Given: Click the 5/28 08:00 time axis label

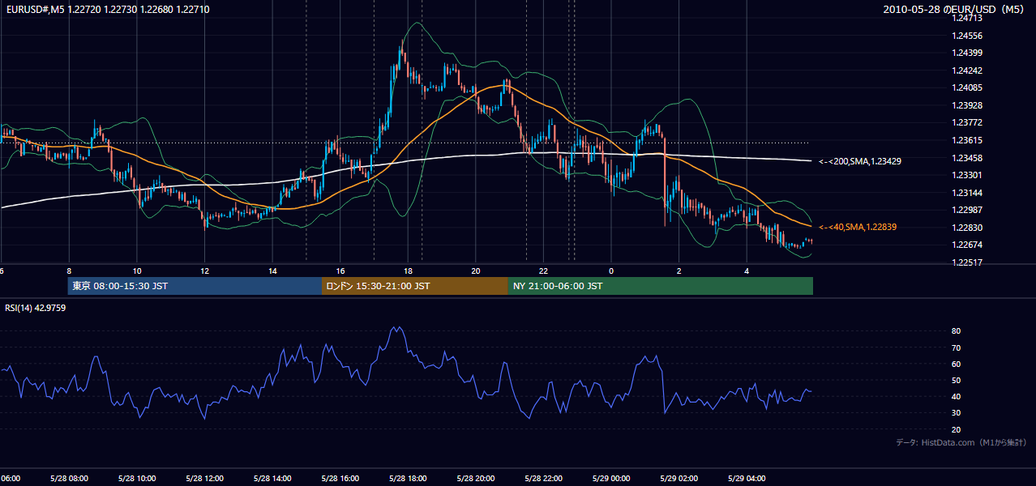Looking at the screenshot, I should [x=69, y=478].
